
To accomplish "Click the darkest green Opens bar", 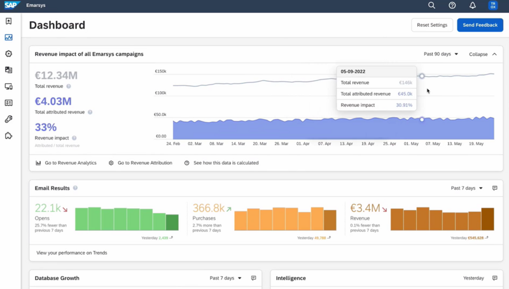I will pos(172,222).
